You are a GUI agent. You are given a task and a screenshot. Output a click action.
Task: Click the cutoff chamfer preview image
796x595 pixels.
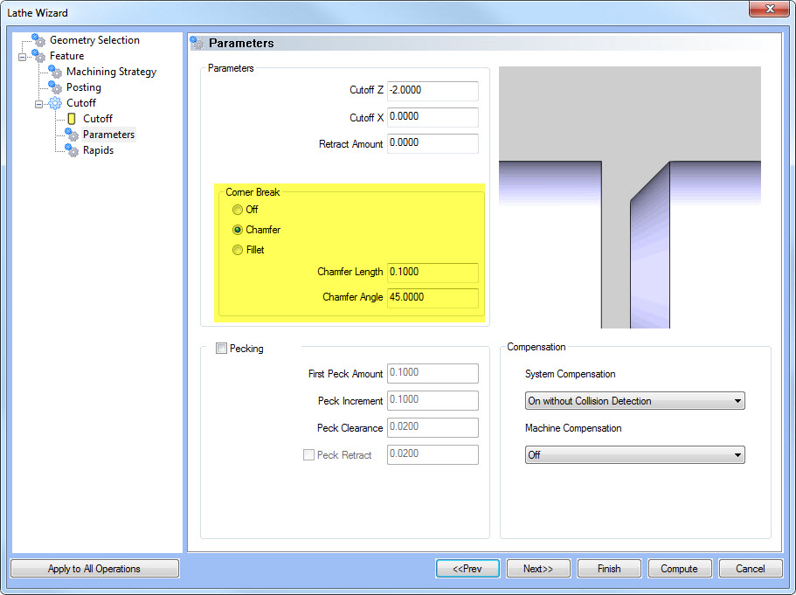tap(629, 197)
